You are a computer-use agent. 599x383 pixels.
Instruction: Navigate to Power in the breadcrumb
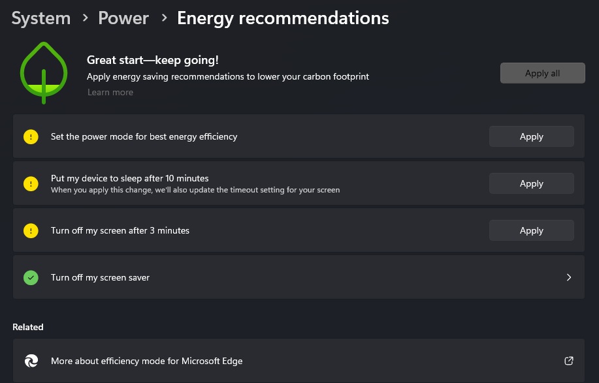(123, 18)
